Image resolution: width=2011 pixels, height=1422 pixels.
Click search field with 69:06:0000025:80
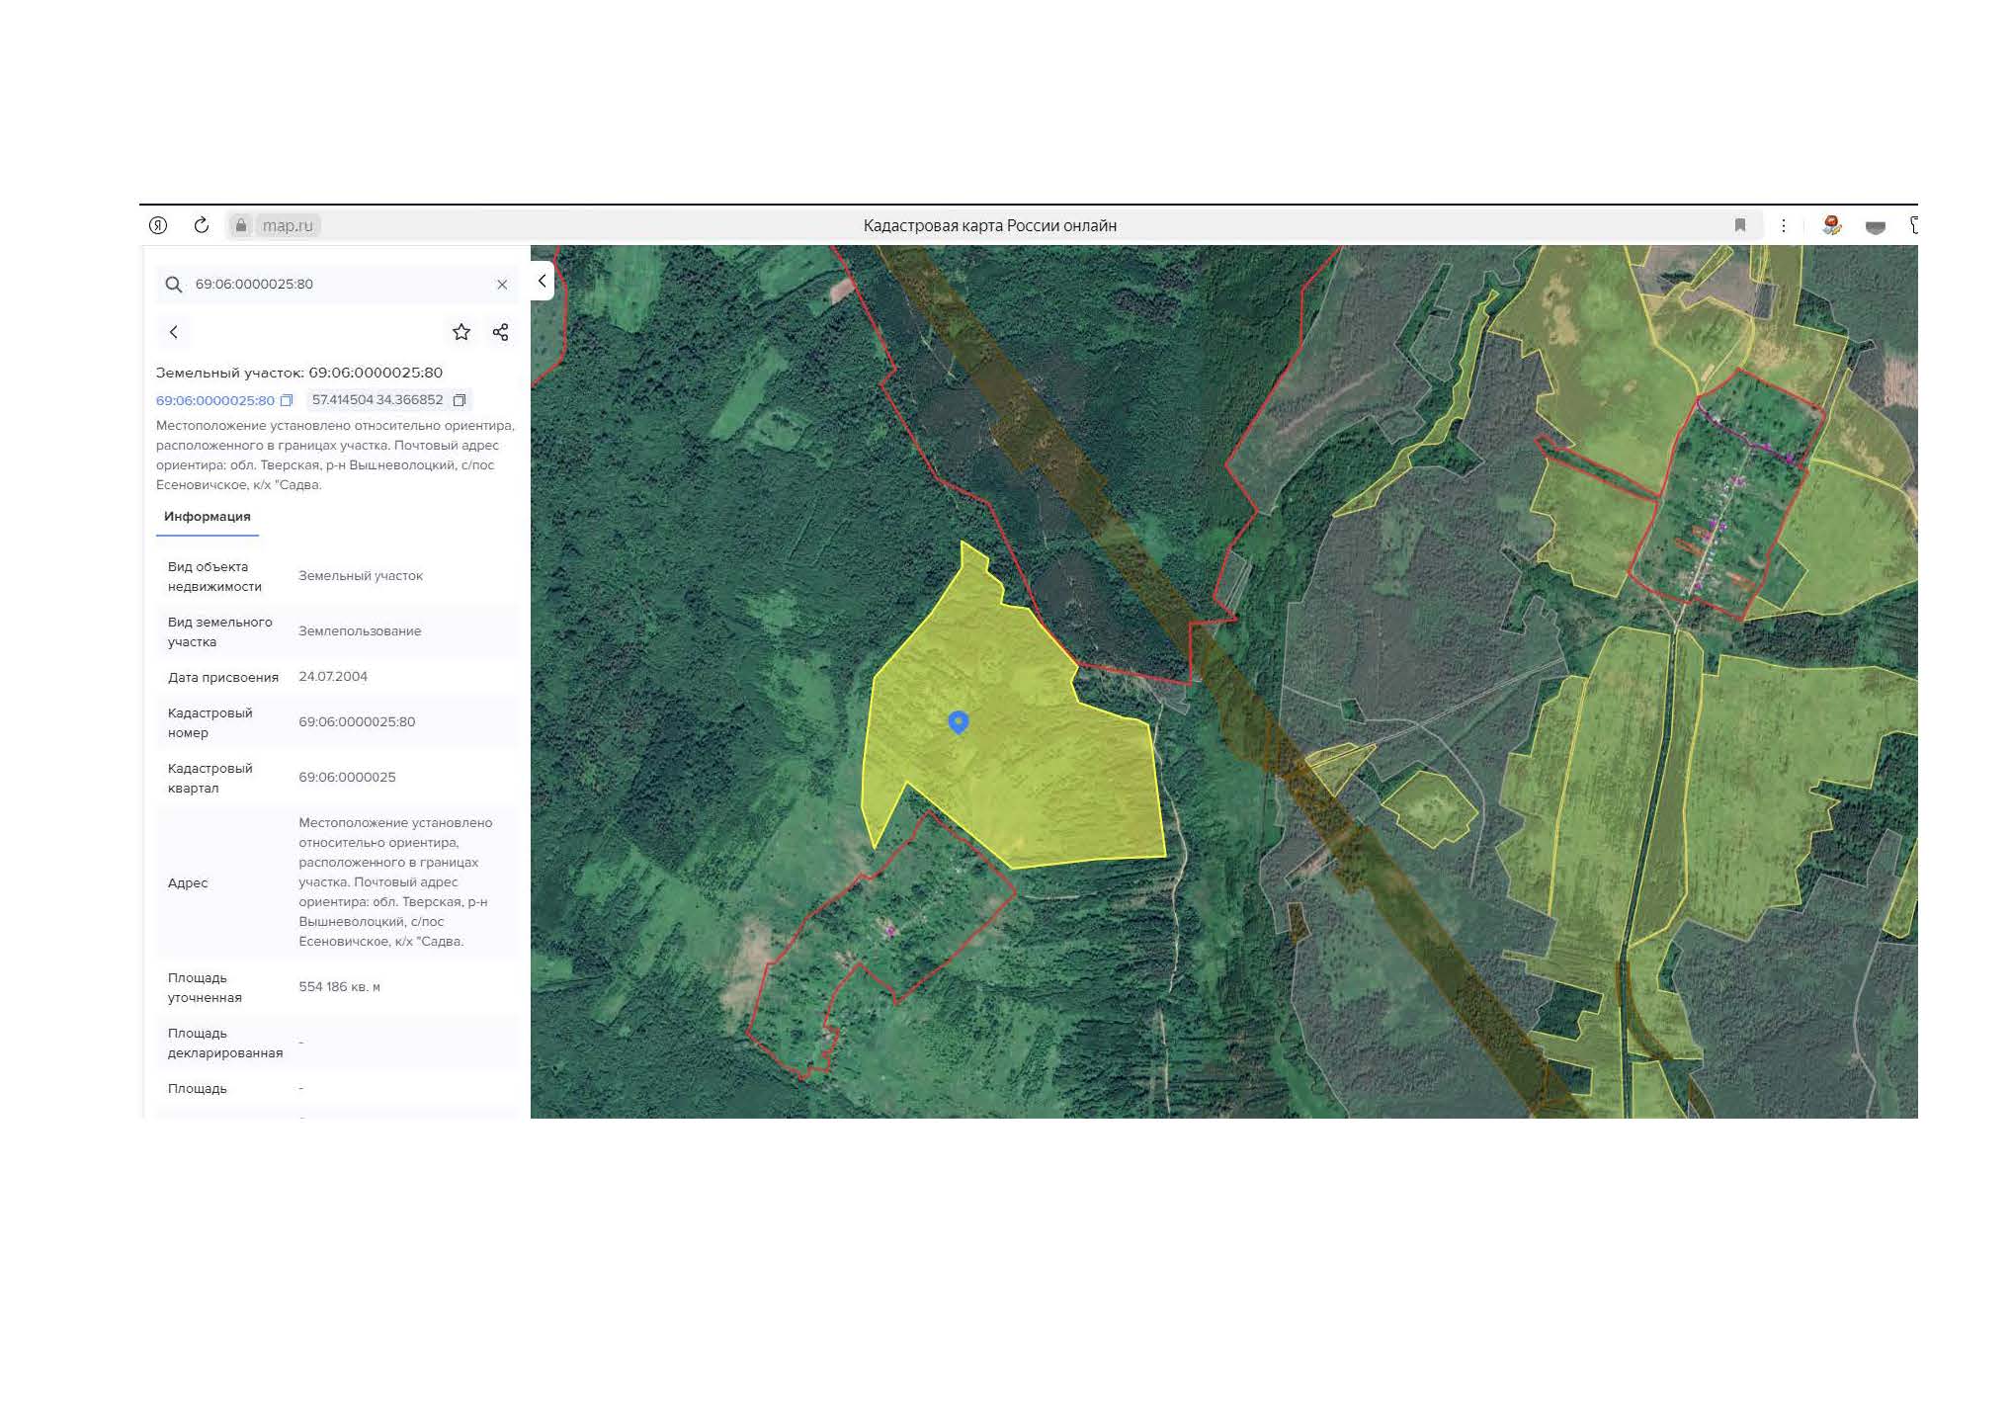click(x=336, y=285)
